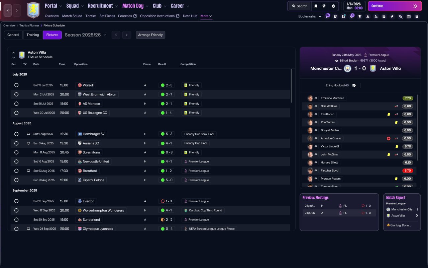
Task: Click Emiliano Martinez's player portrait
Action: pyautogui.click(x=310, y=98)
